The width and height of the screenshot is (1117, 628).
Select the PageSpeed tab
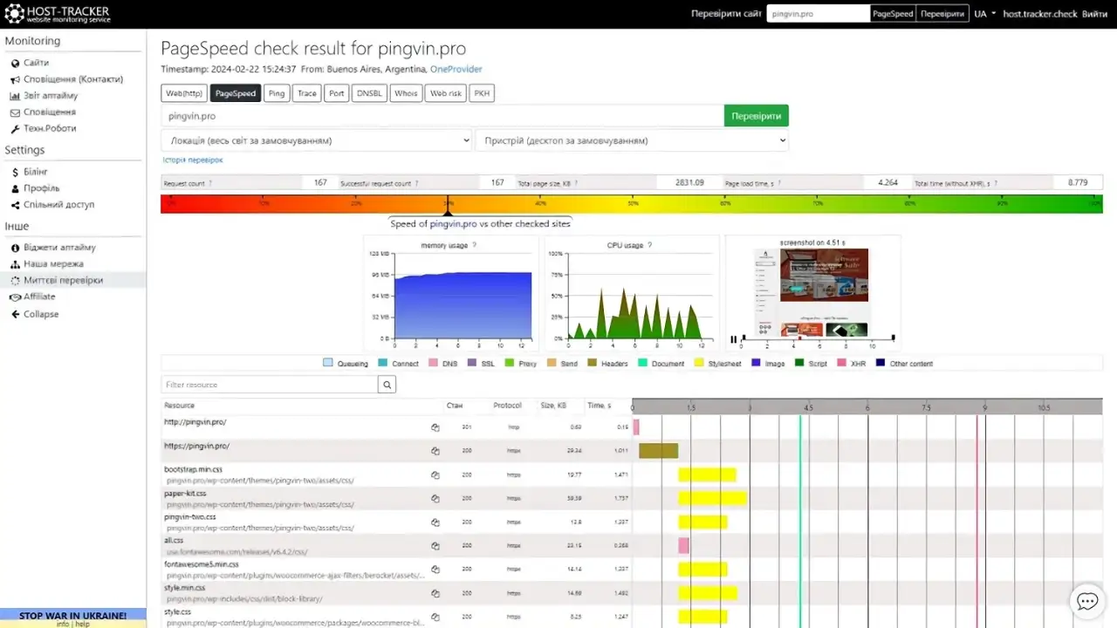[236, 93]
